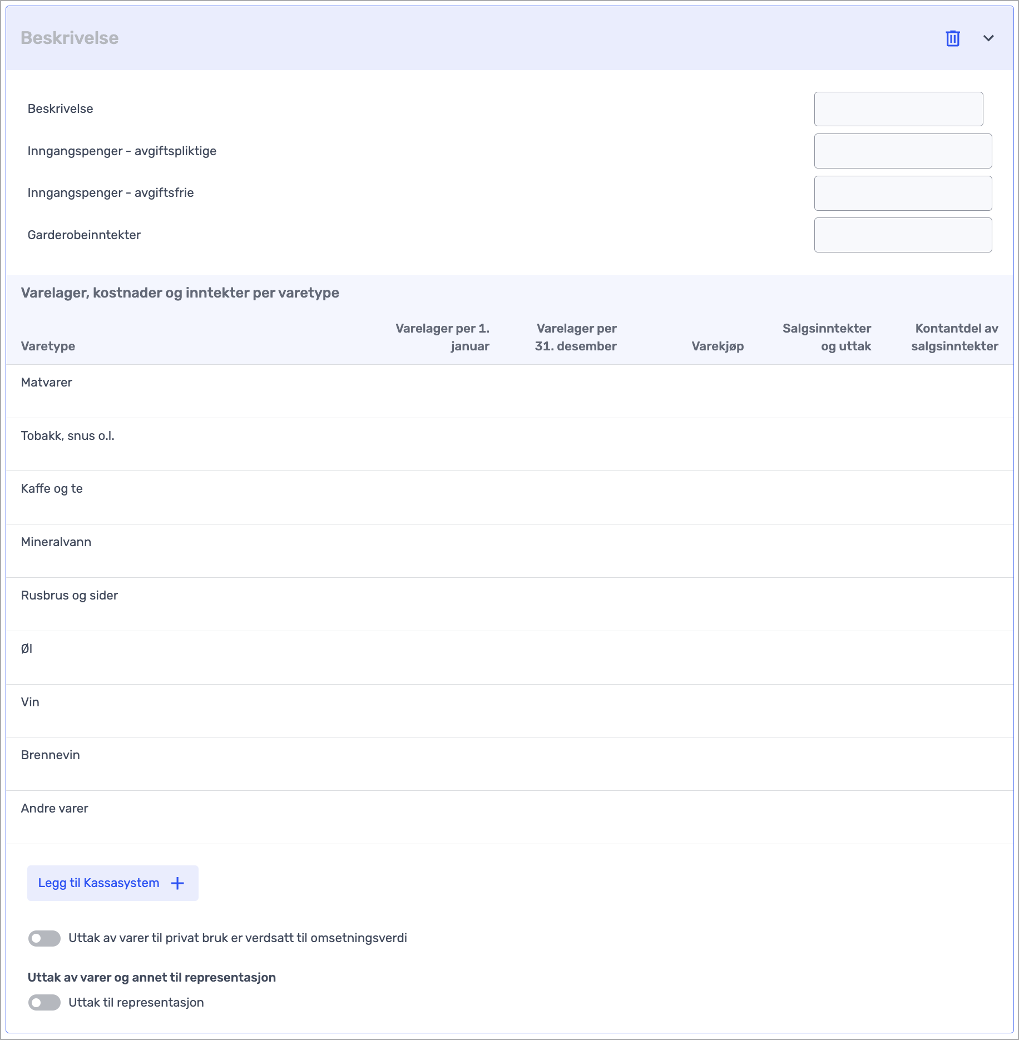Screen dimensions: 1019x1040
Task: Select the Brennevin row
Action: pos(510,764)
